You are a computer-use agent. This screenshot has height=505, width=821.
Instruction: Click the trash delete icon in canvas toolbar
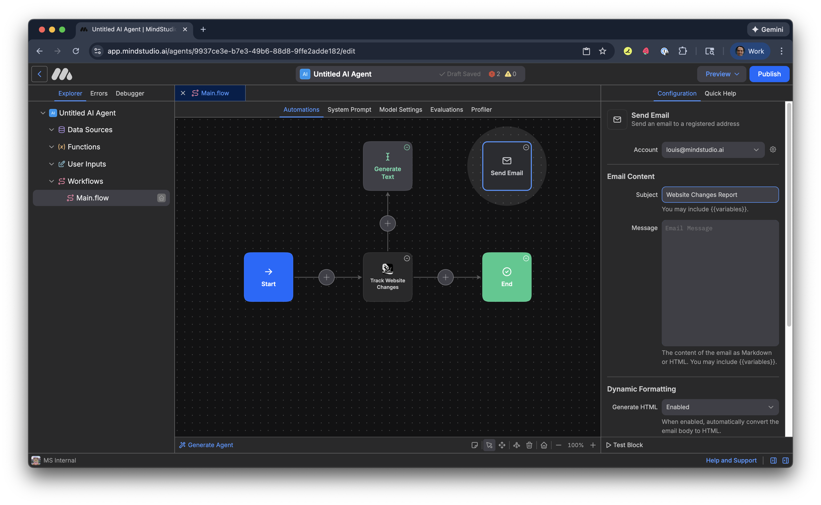click(x=529, y=445)
